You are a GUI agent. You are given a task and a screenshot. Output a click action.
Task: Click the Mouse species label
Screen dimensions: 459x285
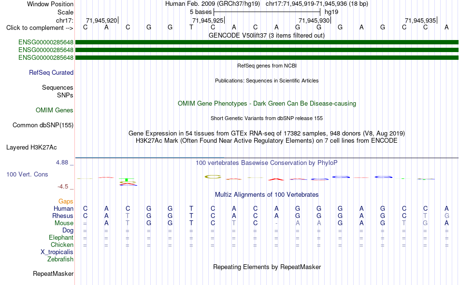tap(64, 223)
